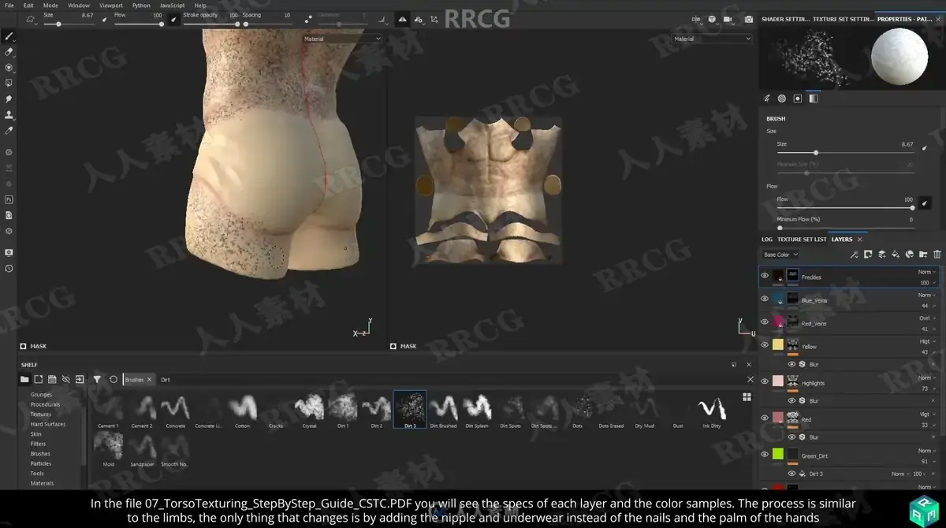The height and width of the screenshot is (528, 946).
Task: Delete layer with the trash icon
Action: tap(937, 255)
